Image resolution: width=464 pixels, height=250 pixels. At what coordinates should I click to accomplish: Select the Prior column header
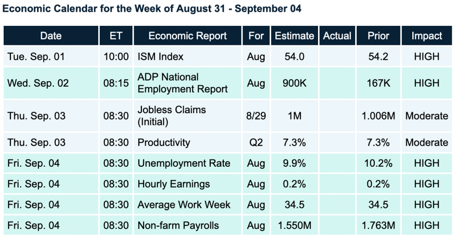pos(378,36)
